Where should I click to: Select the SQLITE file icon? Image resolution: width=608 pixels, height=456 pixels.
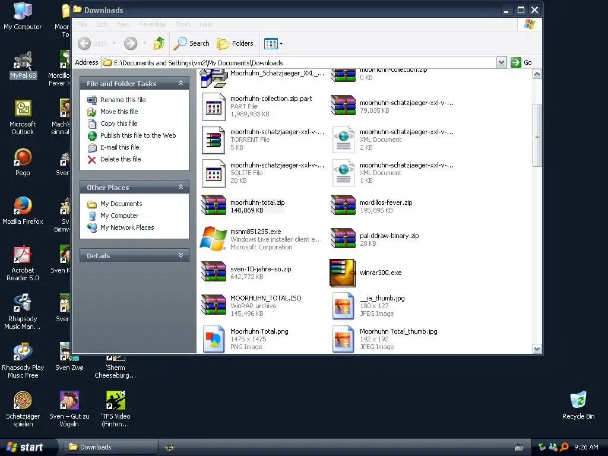[214, 173]
